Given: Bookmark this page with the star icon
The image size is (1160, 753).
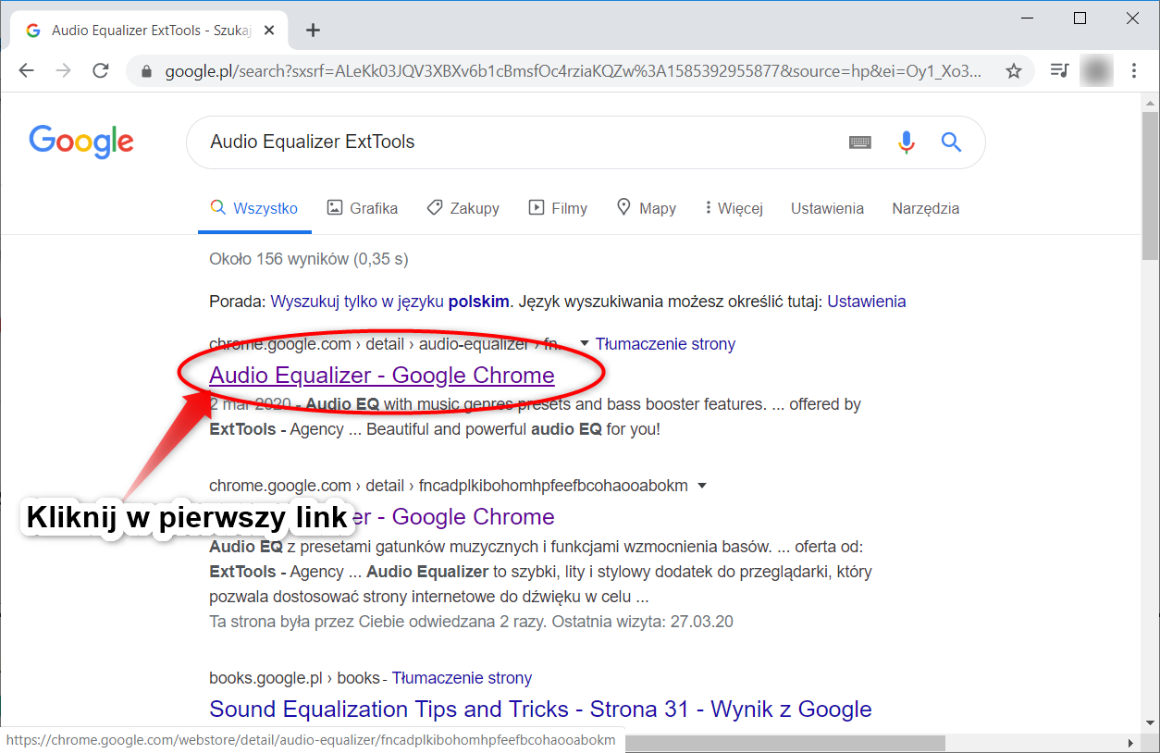Looking at the screenshot, I should point(1014,71).
